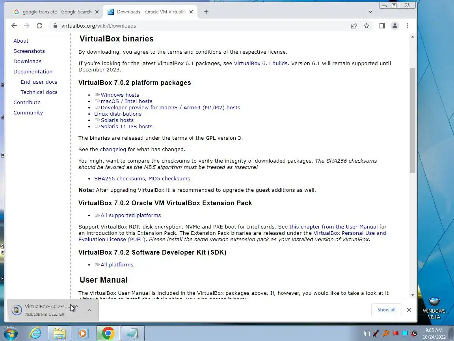Share this page via the share icon
Screen dimensions: 454x341
point(354,26)
